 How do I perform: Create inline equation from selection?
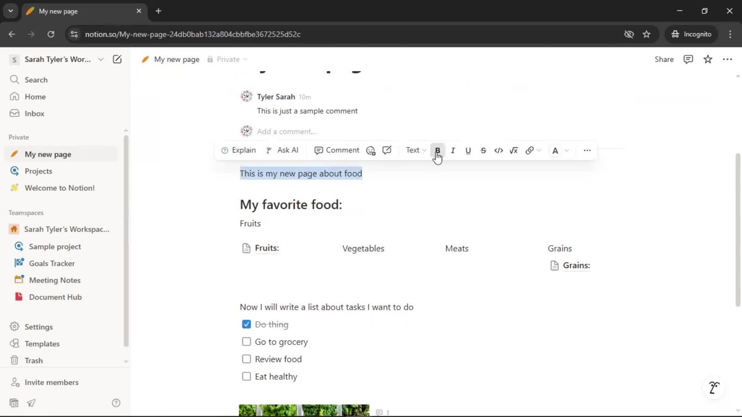click(514, 150)
